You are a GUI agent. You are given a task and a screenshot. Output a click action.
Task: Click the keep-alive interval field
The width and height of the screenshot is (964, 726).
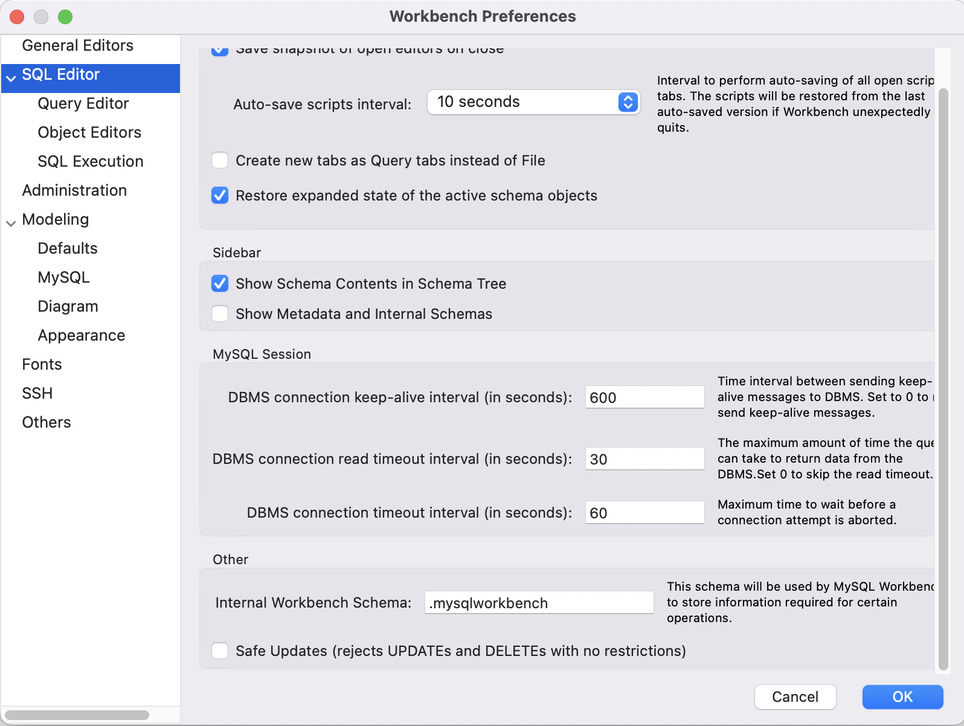tap(644, 397)
